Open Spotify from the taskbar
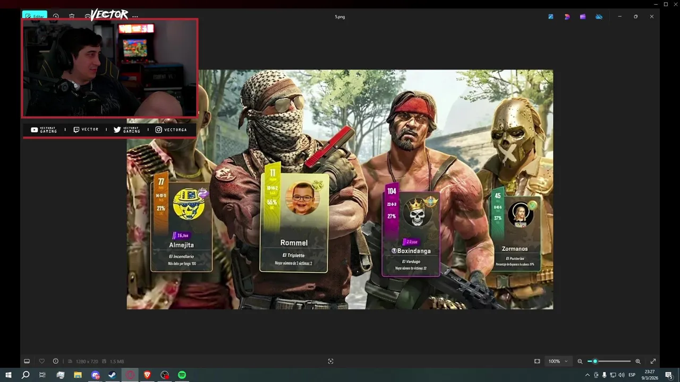 tap(182, 375)
